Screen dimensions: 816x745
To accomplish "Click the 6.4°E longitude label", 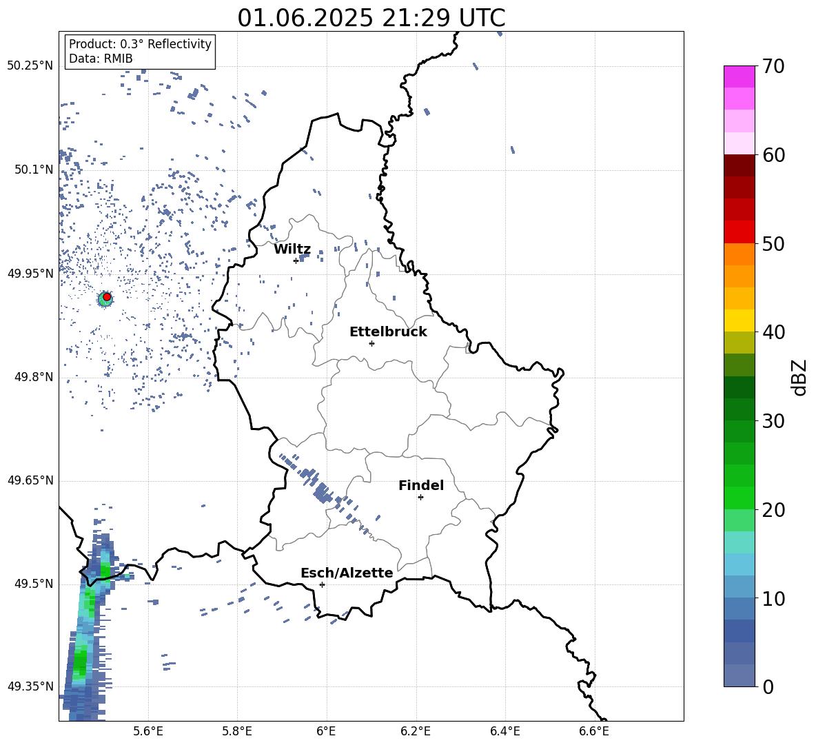I will click(x=504, y=731).
